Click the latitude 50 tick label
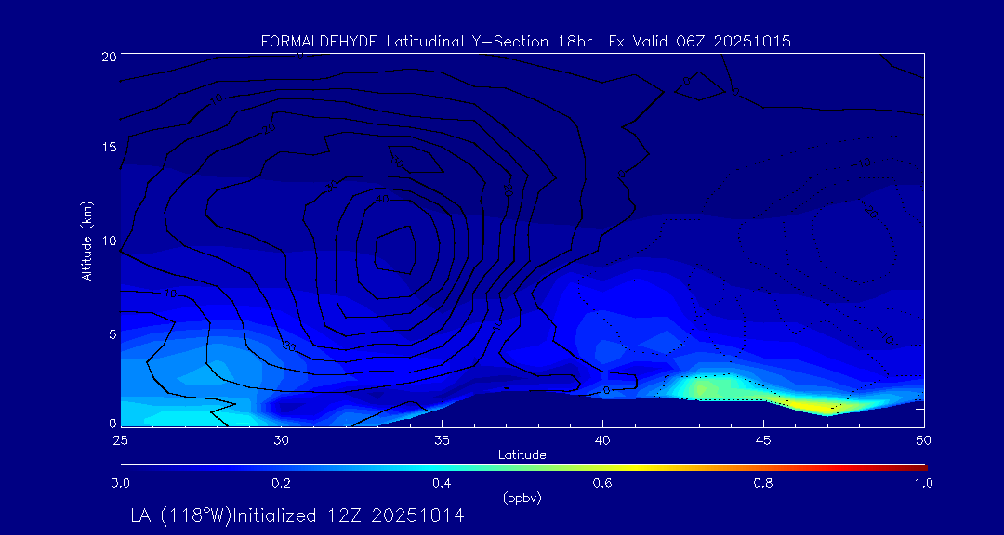The height and width of the screenshot is (535, 1004). click(x=924, y=440)
